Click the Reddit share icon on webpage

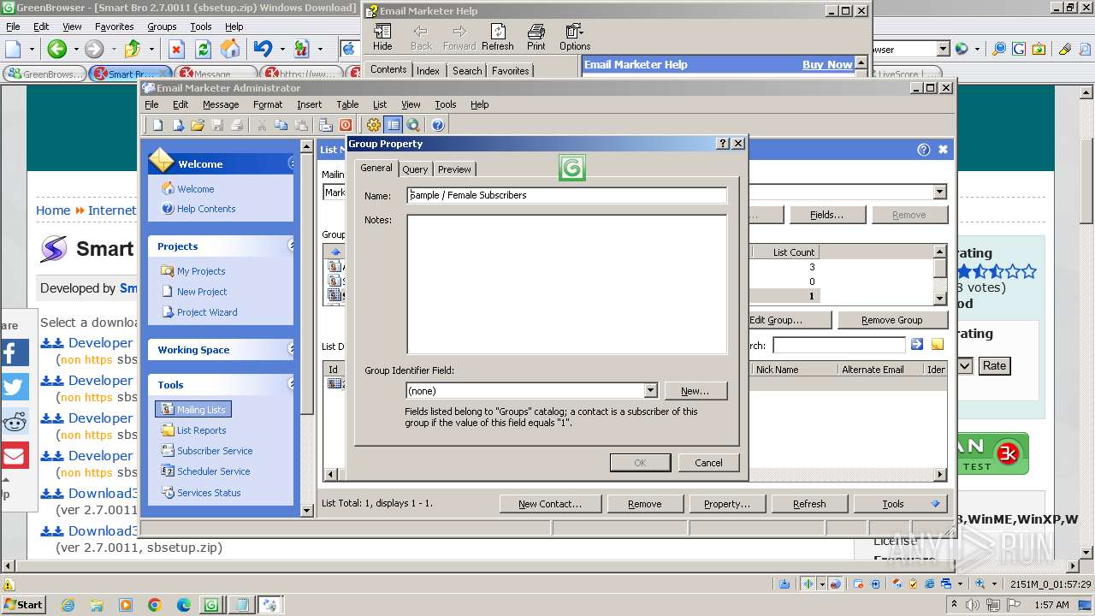pos(14,421)
